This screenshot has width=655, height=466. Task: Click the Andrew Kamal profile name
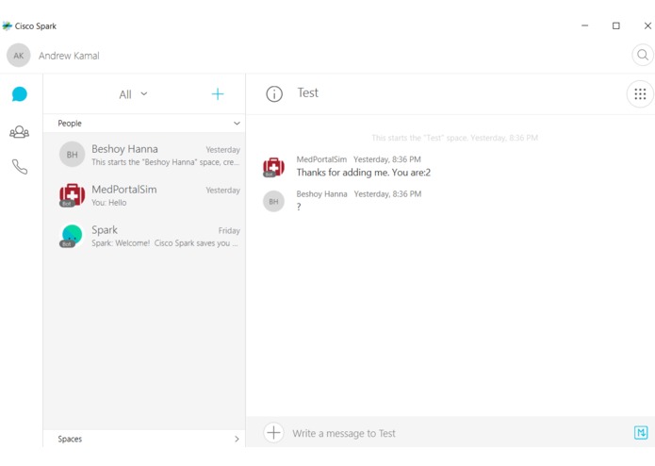click(69, 56)
